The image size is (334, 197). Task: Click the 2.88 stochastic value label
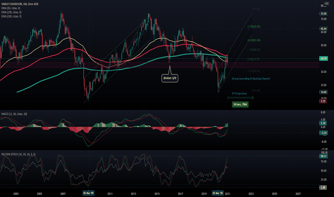(x=323, y=187)
